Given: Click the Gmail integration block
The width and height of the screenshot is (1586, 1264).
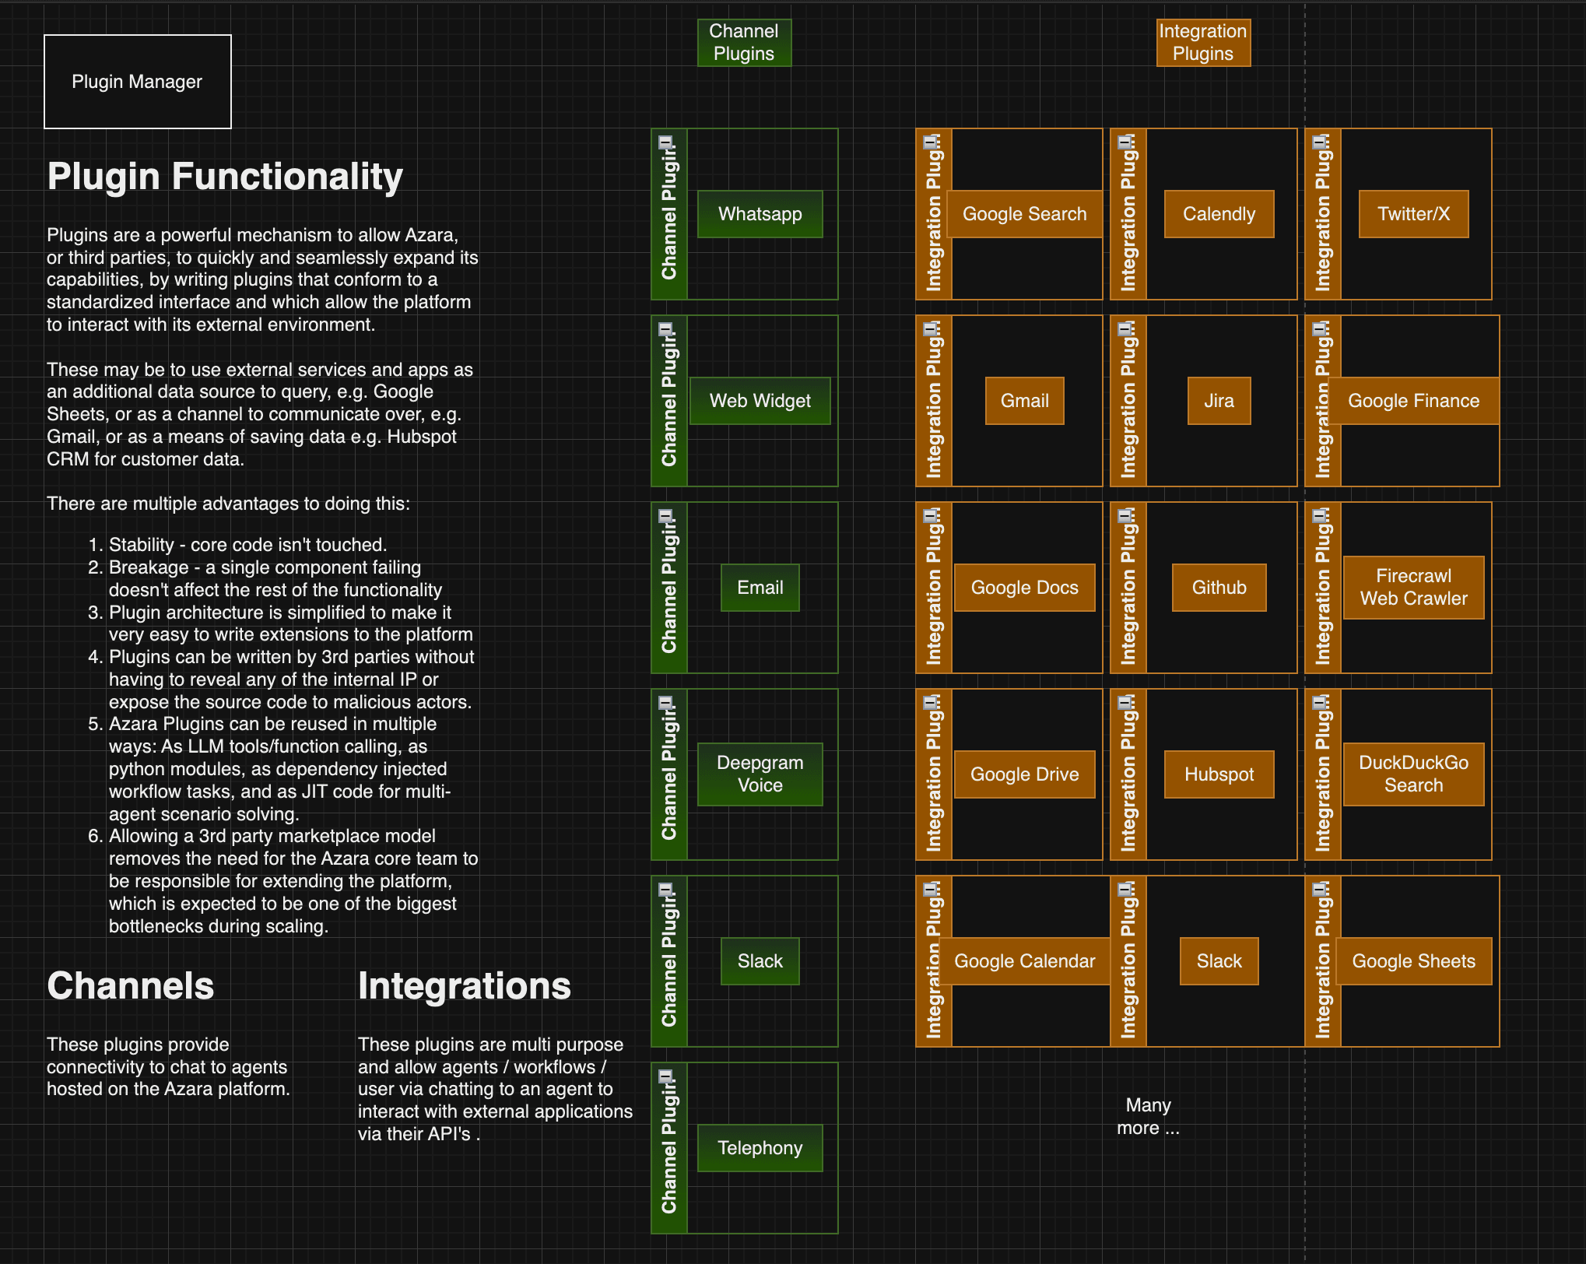Looking at the screenshot, I should 1024,401.
